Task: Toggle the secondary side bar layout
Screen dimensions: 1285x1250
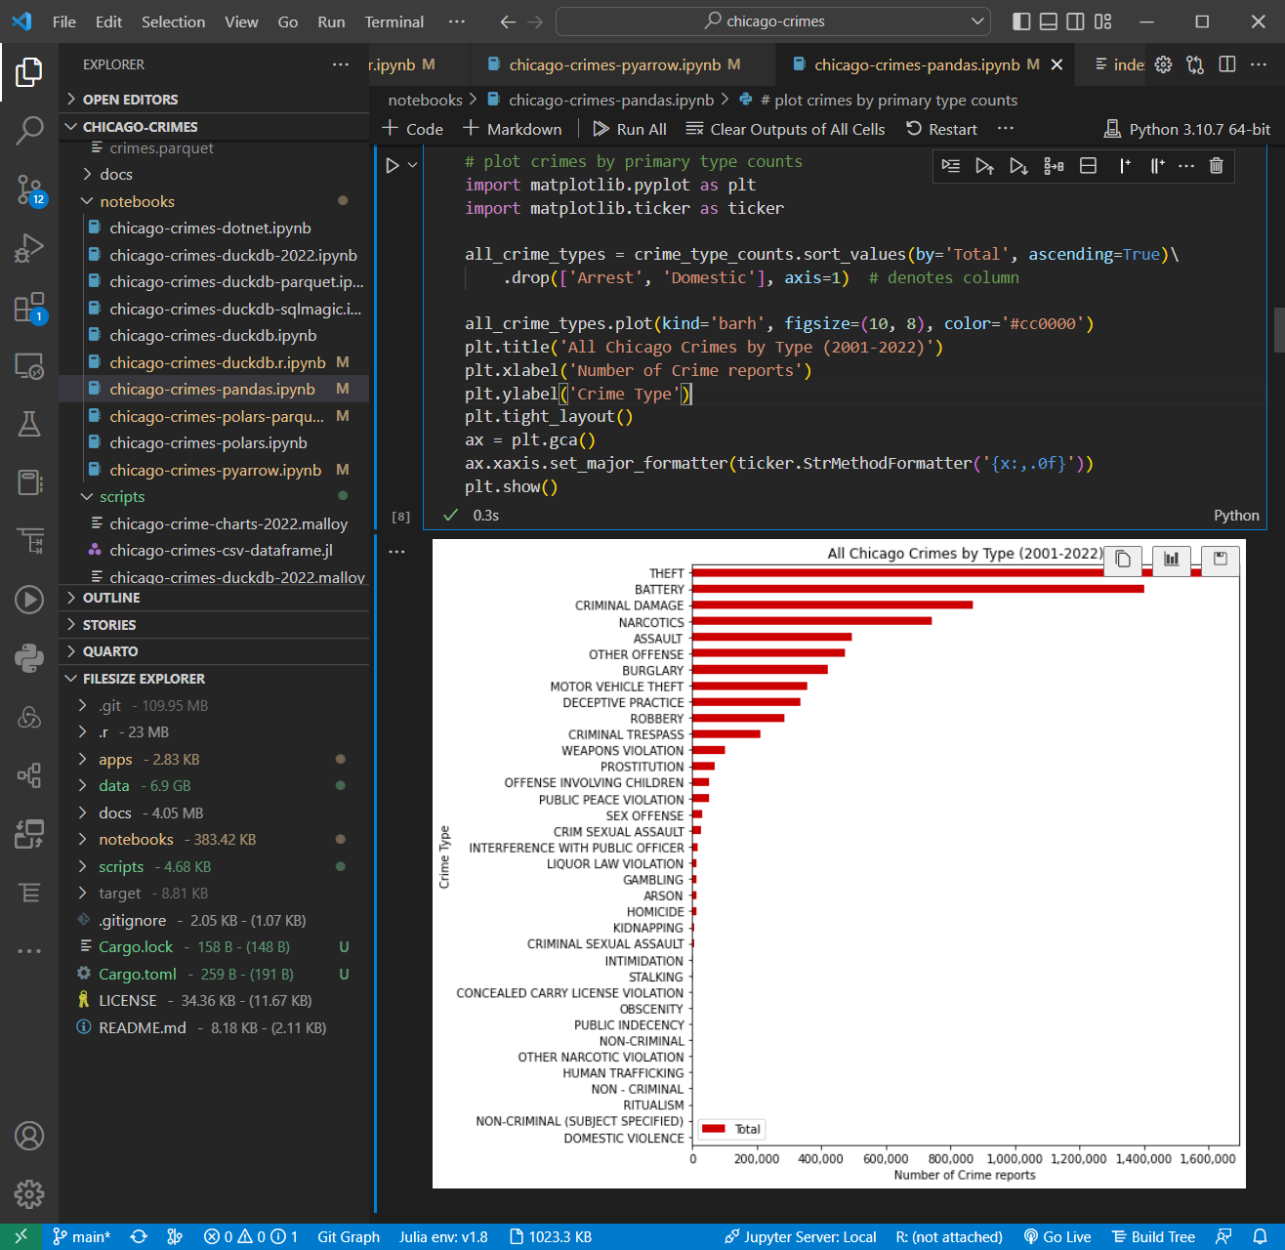Action: coord(1075,21)
